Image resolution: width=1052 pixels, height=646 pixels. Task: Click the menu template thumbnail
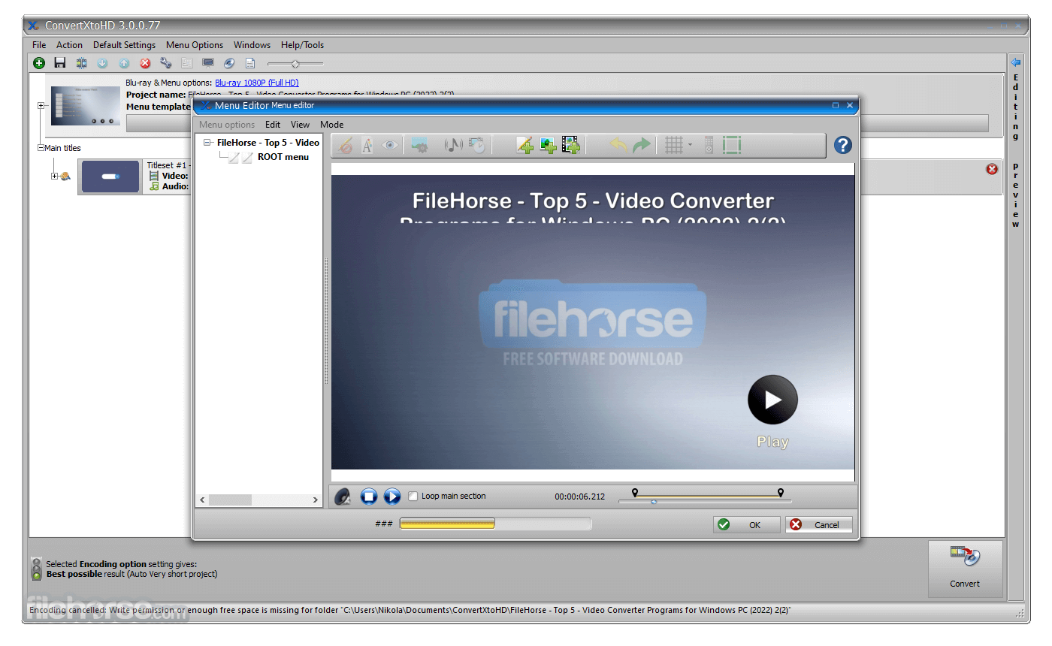(x=86, y=106)
